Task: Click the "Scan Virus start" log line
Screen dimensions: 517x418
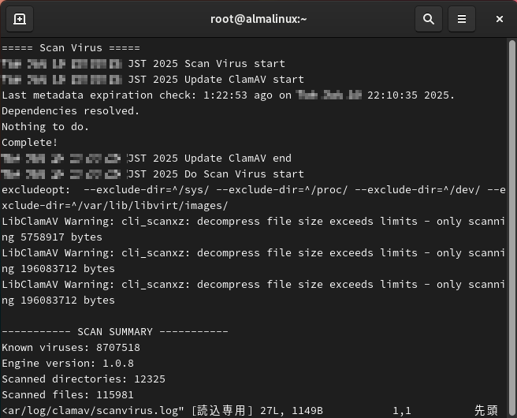Action: pyautogui.click(x=206, y=64)
